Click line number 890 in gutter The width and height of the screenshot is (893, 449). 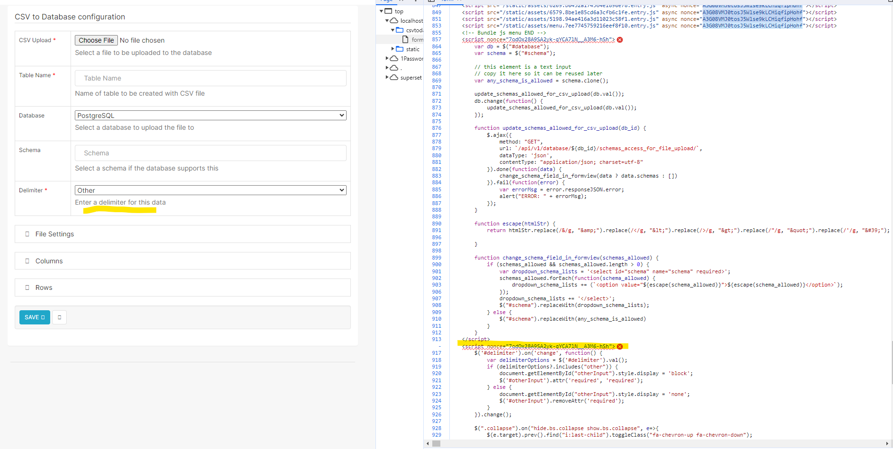(437, 224)
